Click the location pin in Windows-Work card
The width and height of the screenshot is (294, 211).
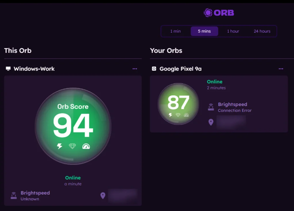coord(103,196)
